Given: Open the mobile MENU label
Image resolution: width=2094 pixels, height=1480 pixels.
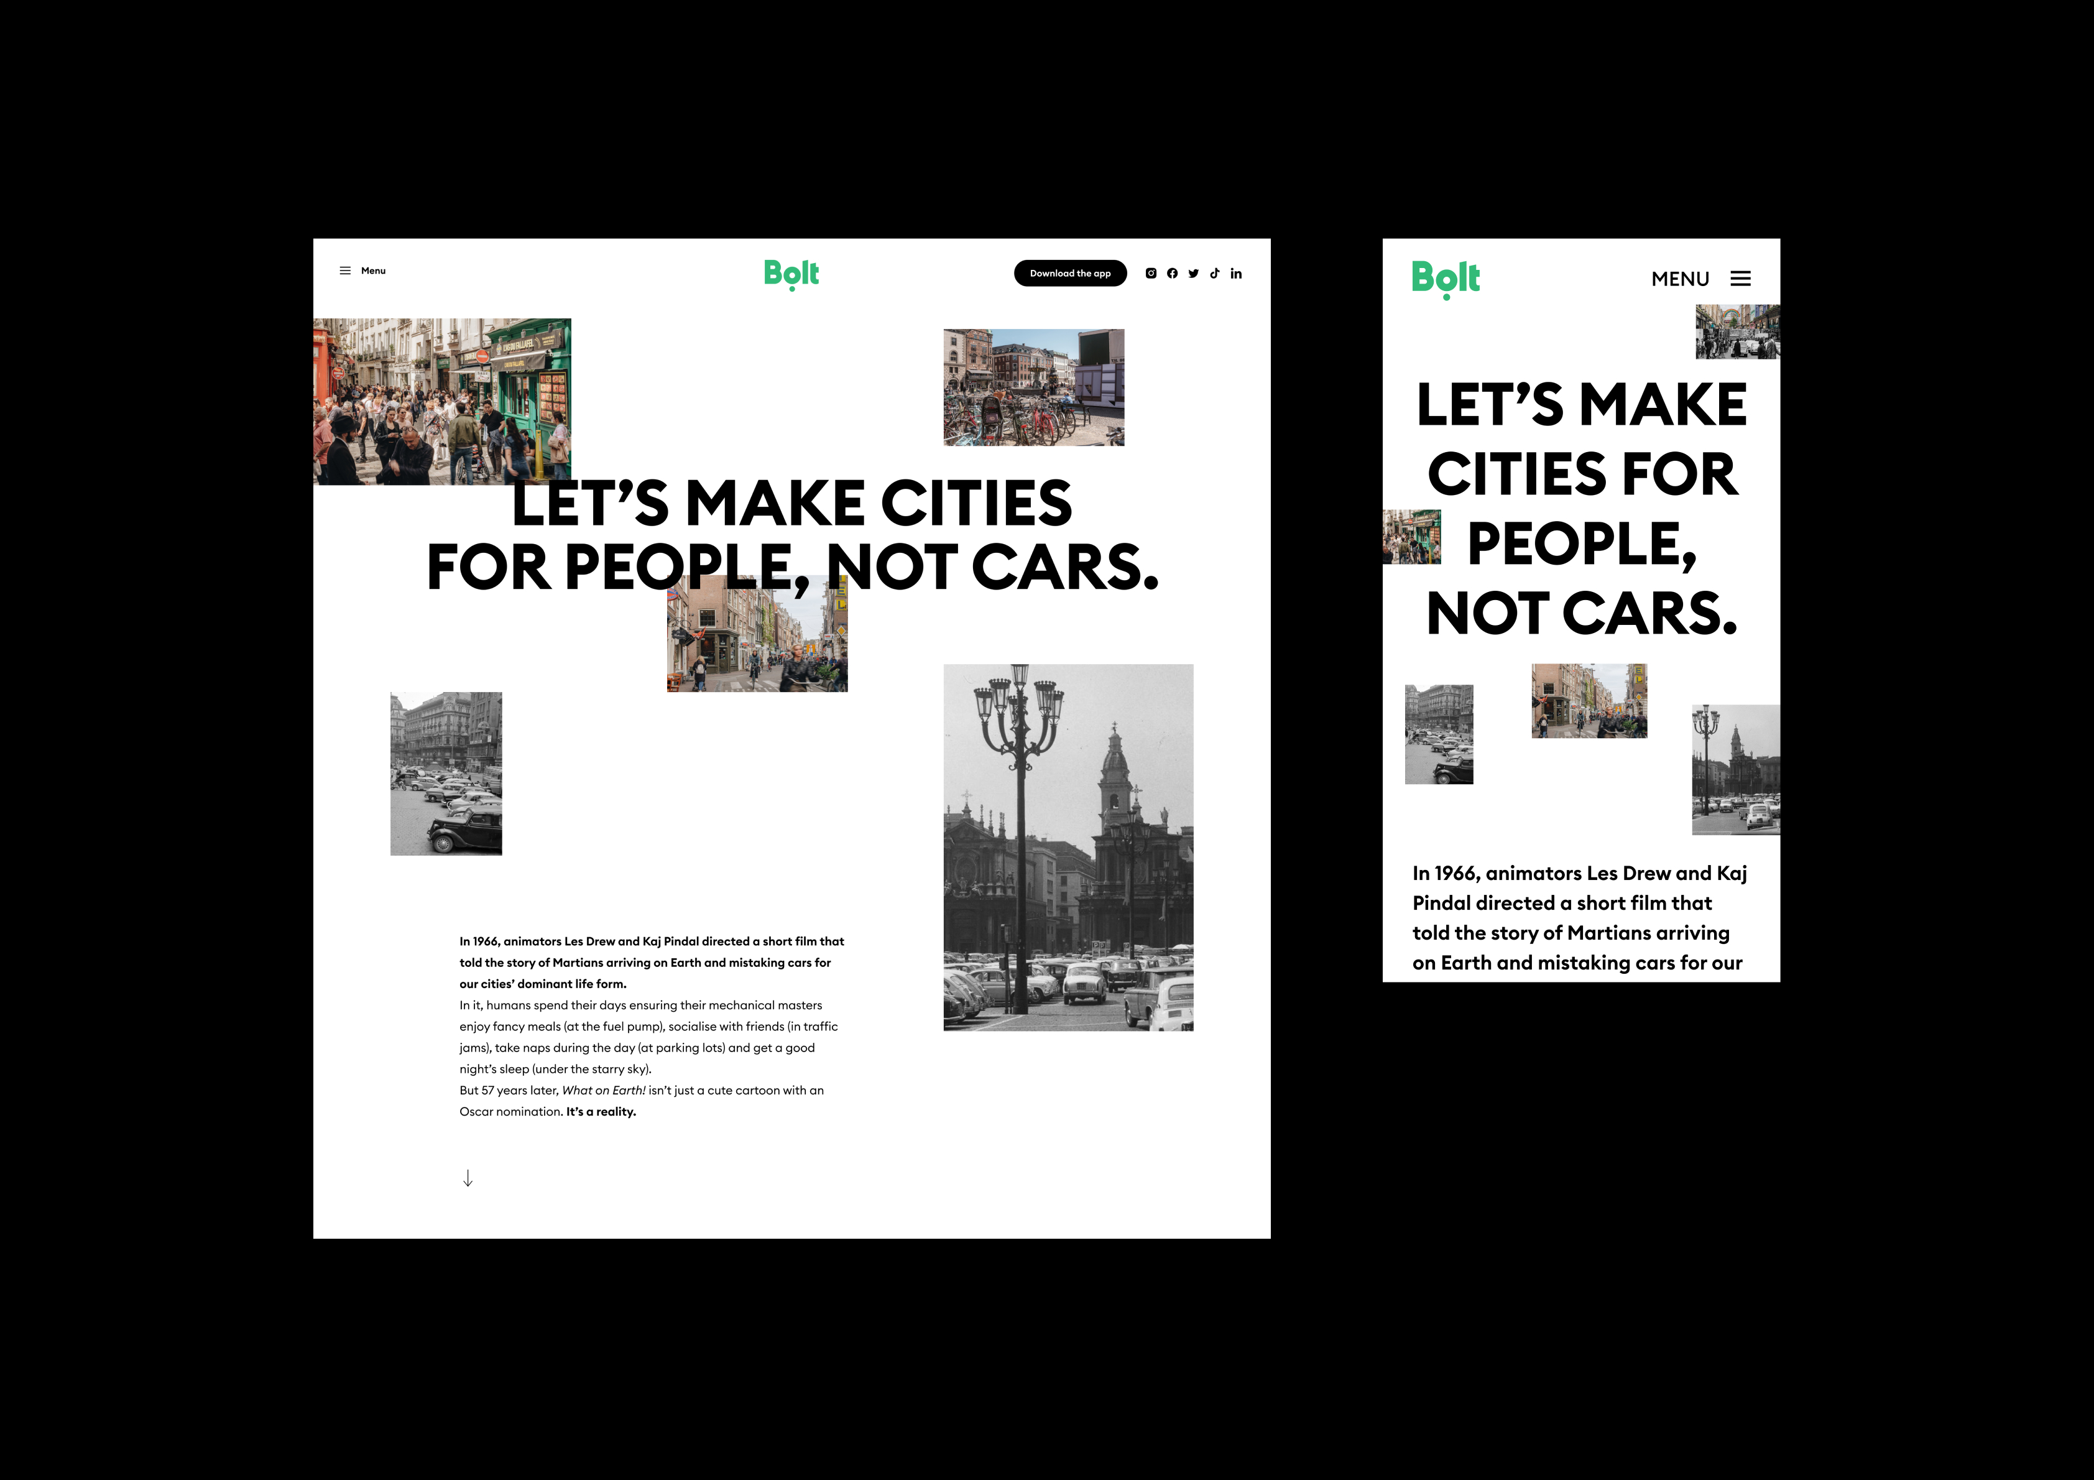Looking at the screenshot, I should (x=1680, y=279).
